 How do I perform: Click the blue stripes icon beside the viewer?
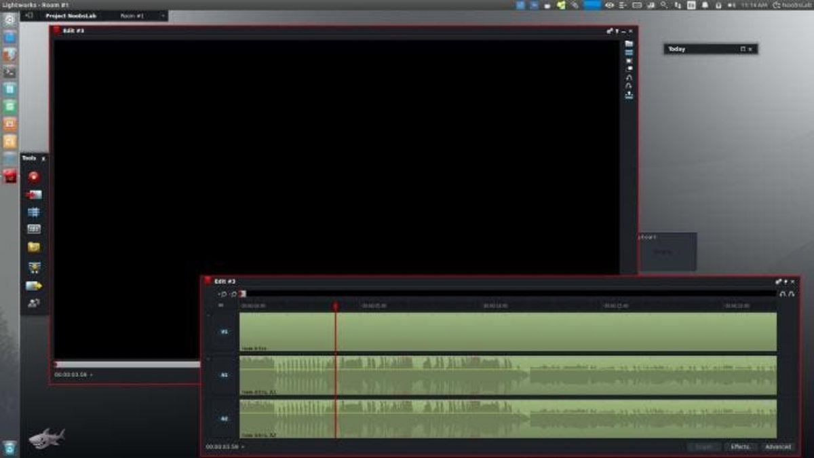coord(629,52)
